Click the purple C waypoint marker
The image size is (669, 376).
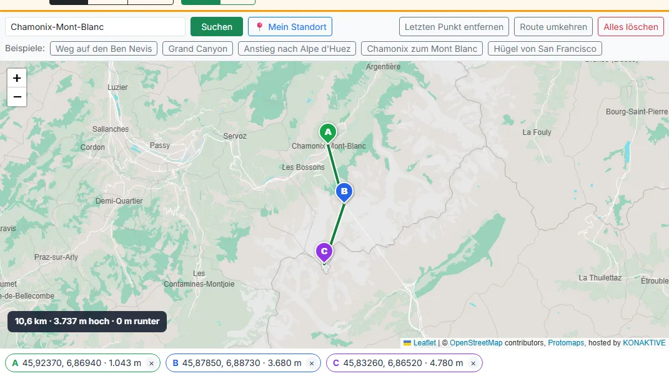coord(324,252)
